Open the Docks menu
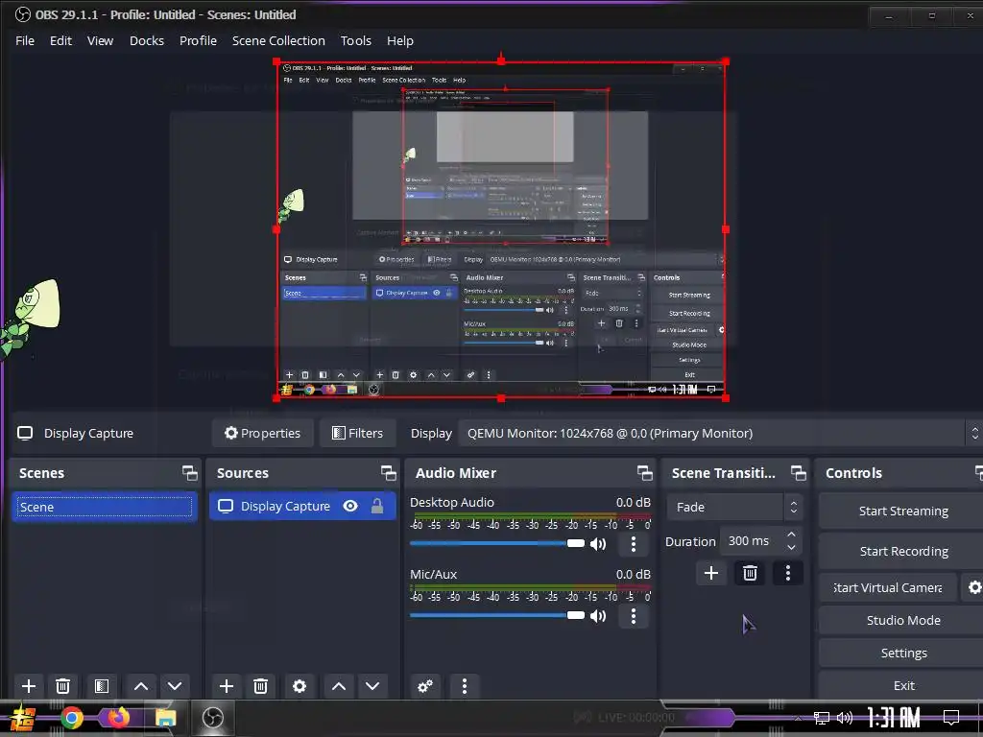983x737 pixels. pos(147,40)
